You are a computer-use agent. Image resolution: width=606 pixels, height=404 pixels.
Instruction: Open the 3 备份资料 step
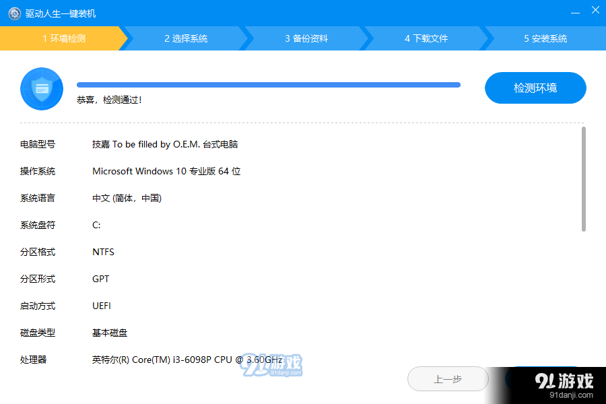[x=306, y=38]
